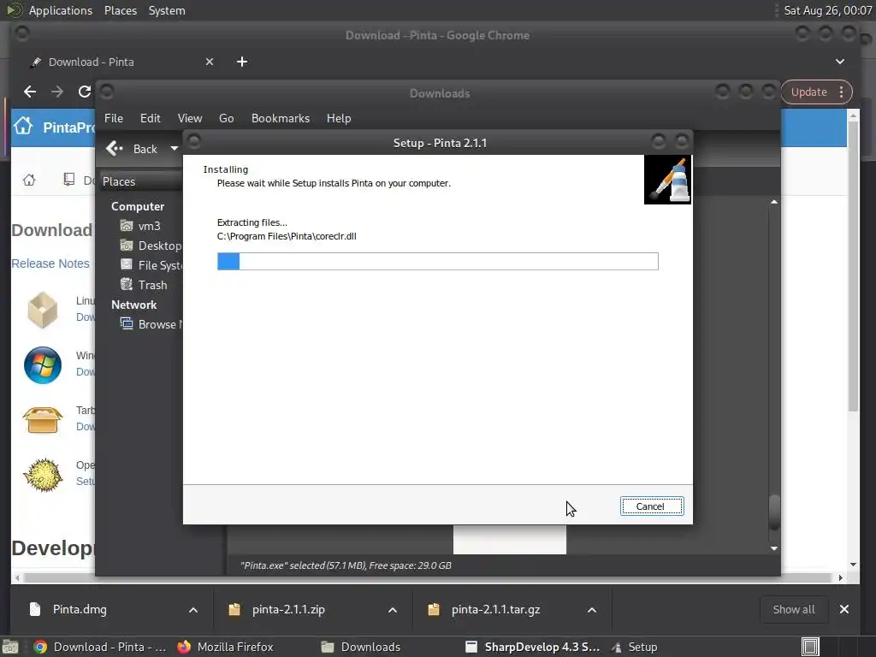Image resolution: width=876 pixels, height=657 pixels.
Task: Click the installer progress bar
Action: coord(437,261)
